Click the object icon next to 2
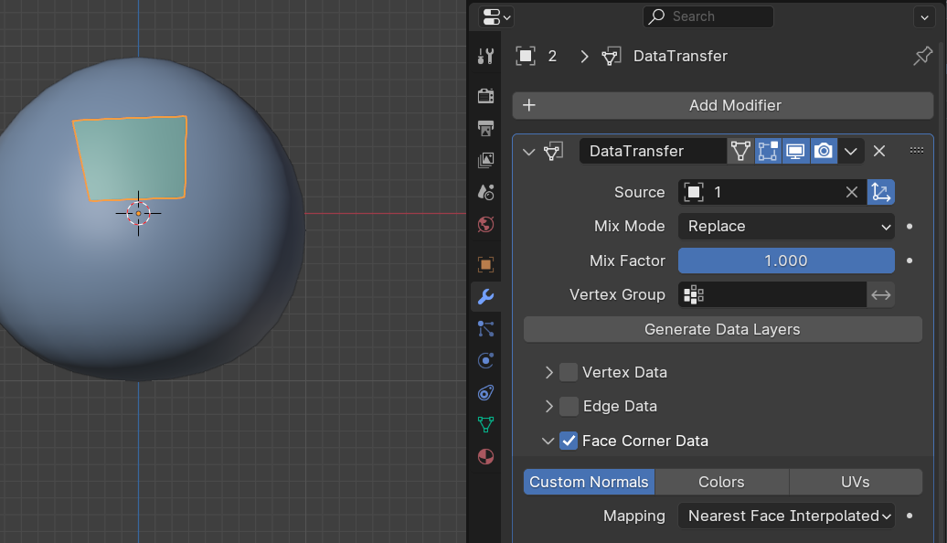 point(526,56)
